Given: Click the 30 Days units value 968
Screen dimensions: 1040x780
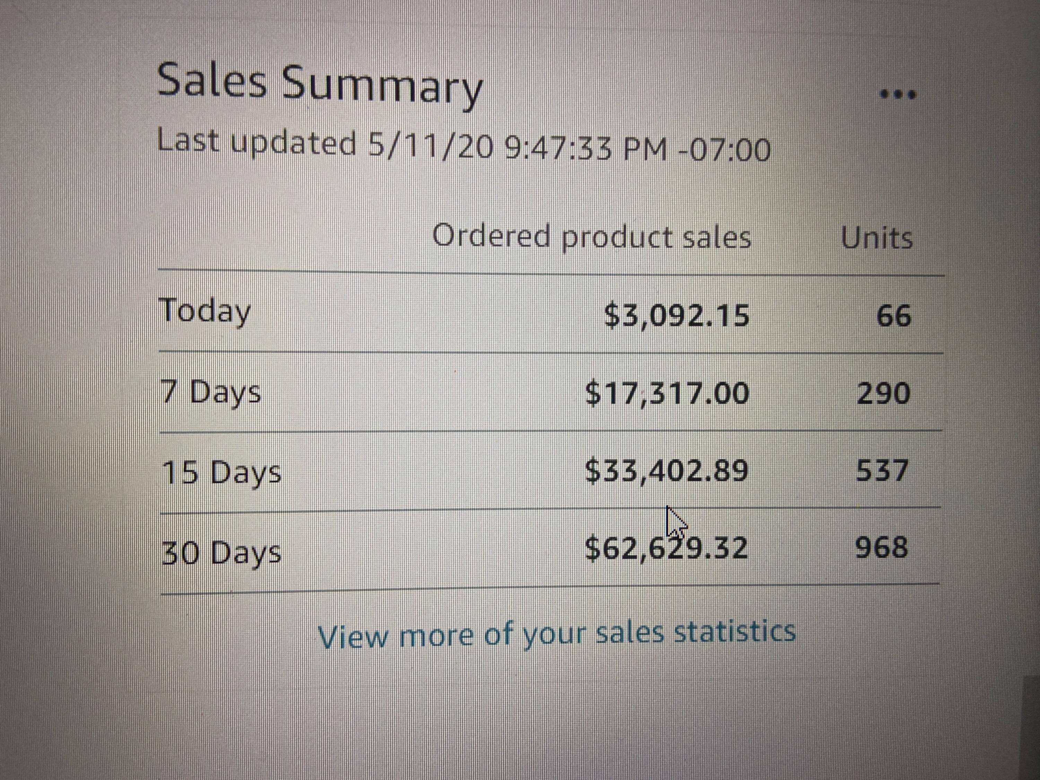Looking at the screenshot, I should 881,548.
